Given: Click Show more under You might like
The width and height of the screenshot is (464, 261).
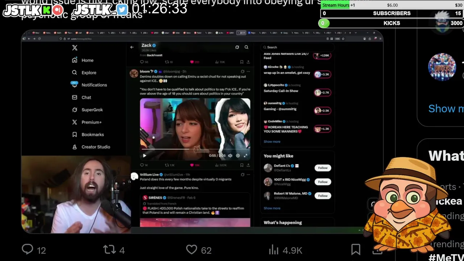Looking at the screenshot, I should pyautogui.click(x=272, y=208).
